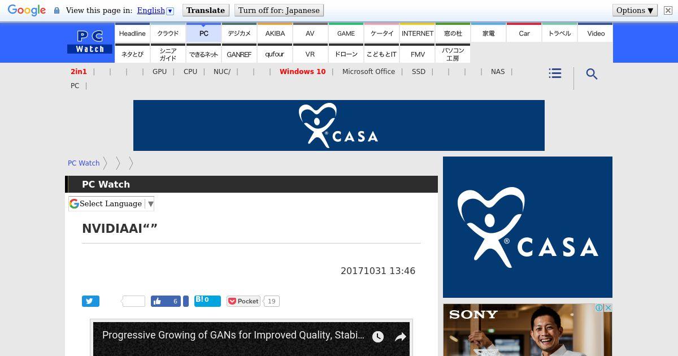Select the highlighted PC tab
This screenshot has width=678, height=356.
point(204,33)
